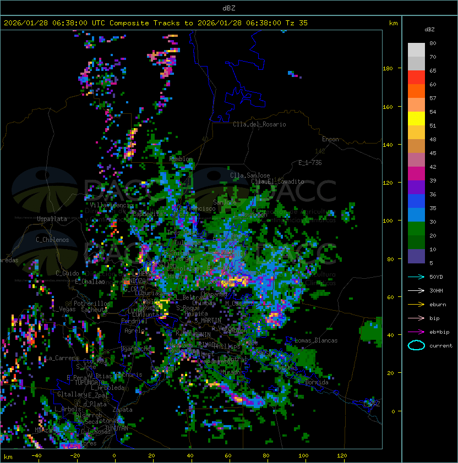The height and width of the screenshot is (463, 458).
Task: Click the 'current' legend label
Action: [441, 346]
